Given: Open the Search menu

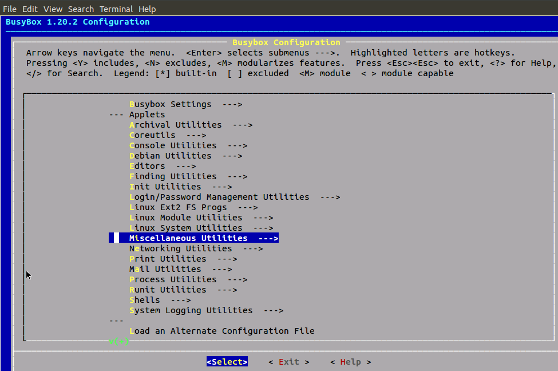Looking at the screenshot, I should 81,9.
